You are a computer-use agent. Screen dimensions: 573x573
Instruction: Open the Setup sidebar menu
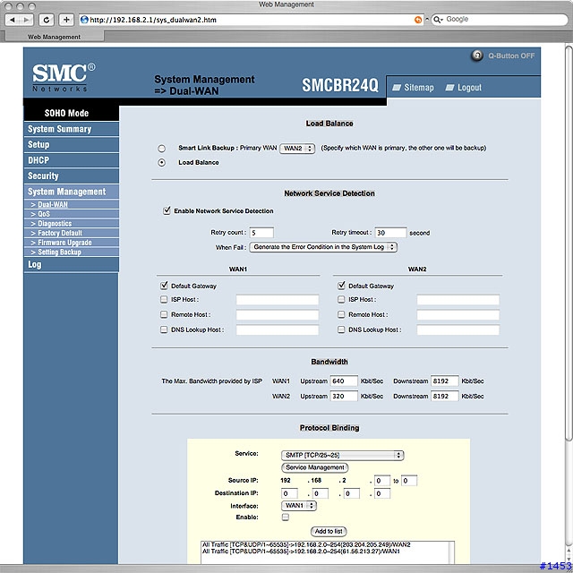[72, 145]
